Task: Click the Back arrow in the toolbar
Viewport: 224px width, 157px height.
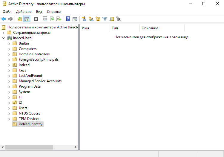Action: (x=4, y=19)
